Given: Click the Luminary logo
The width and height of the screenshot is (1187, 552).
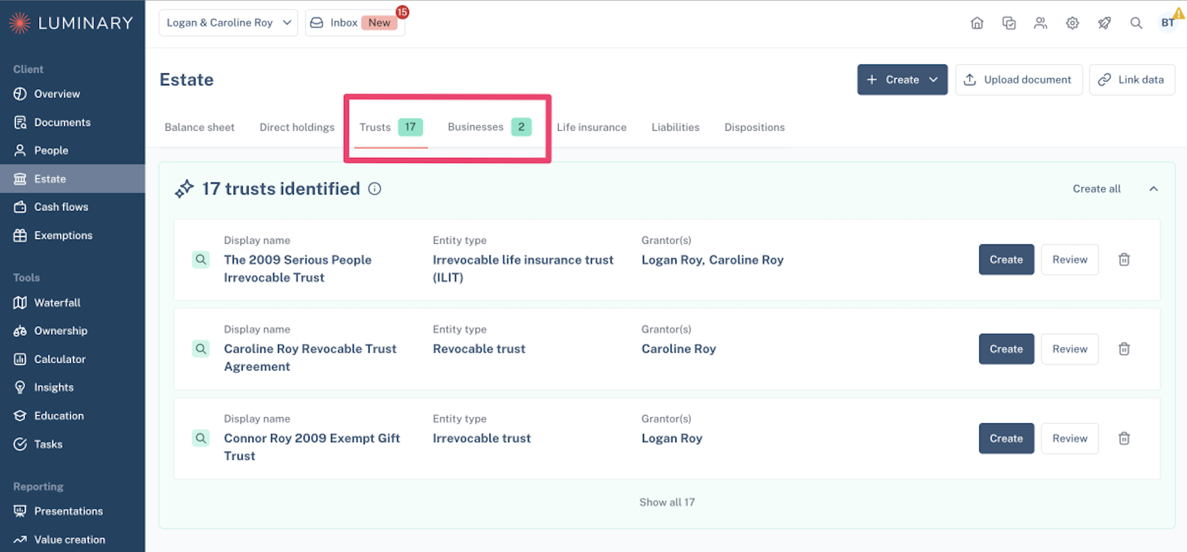Looking at the screenshot, I should [71, 23].
